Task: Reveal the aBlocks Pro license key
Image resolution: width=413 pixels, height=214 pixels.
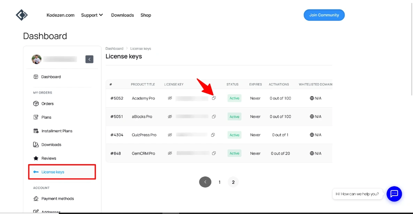Action: (170, 117)
